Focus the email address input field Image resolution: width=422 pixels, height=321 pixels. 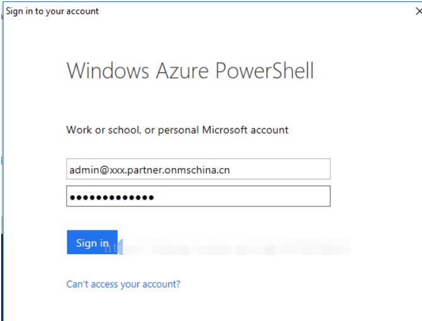[x=198, y=169]
